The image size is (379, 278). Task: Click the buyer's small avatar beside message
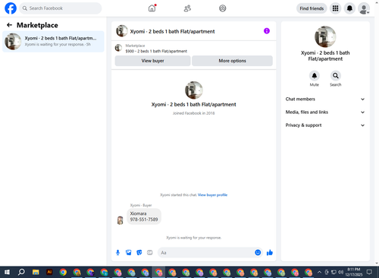pyautogui.click(x=121, y=220)
